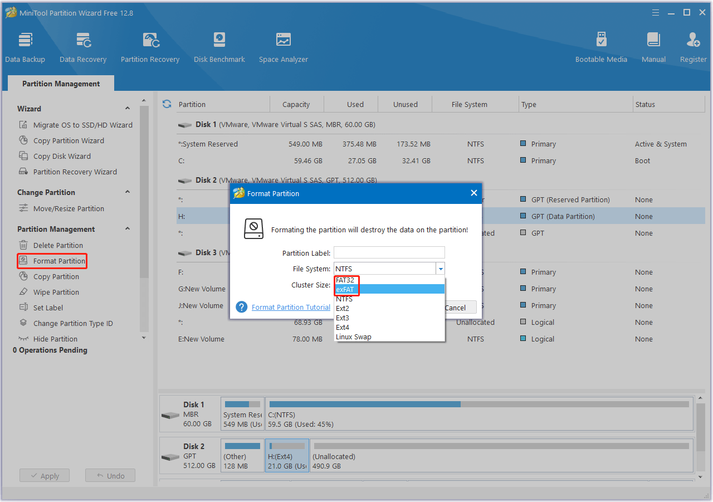The width and height of the screenshot is (713, 502).
Task: Select Move/Resize Partition
Action: pyautogui.click(x=61, y=208)
